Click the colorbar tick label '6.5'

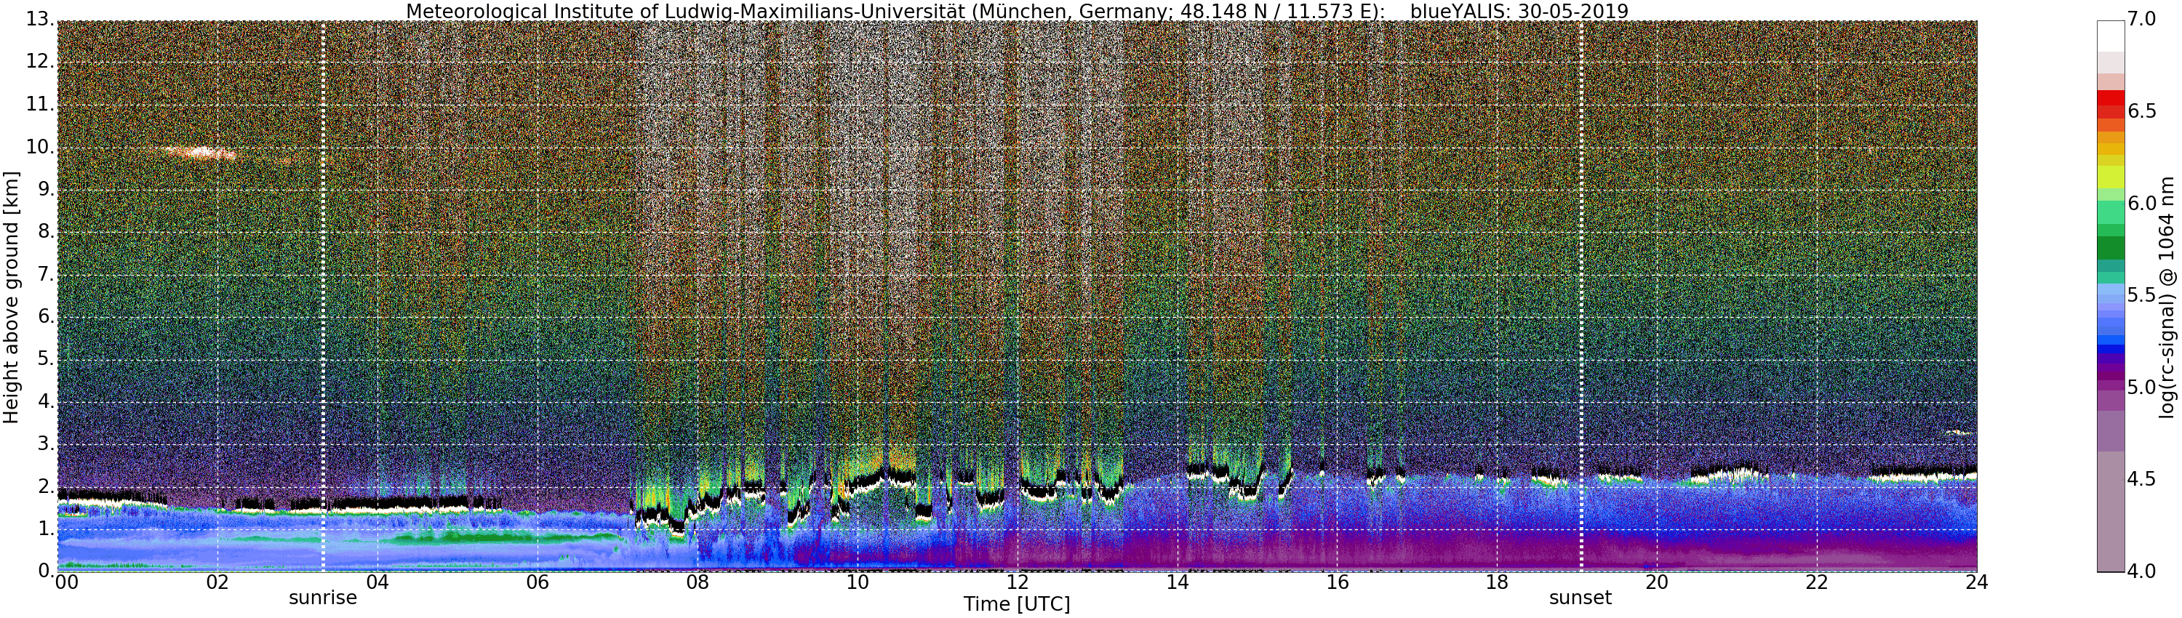click(2142, 112)
